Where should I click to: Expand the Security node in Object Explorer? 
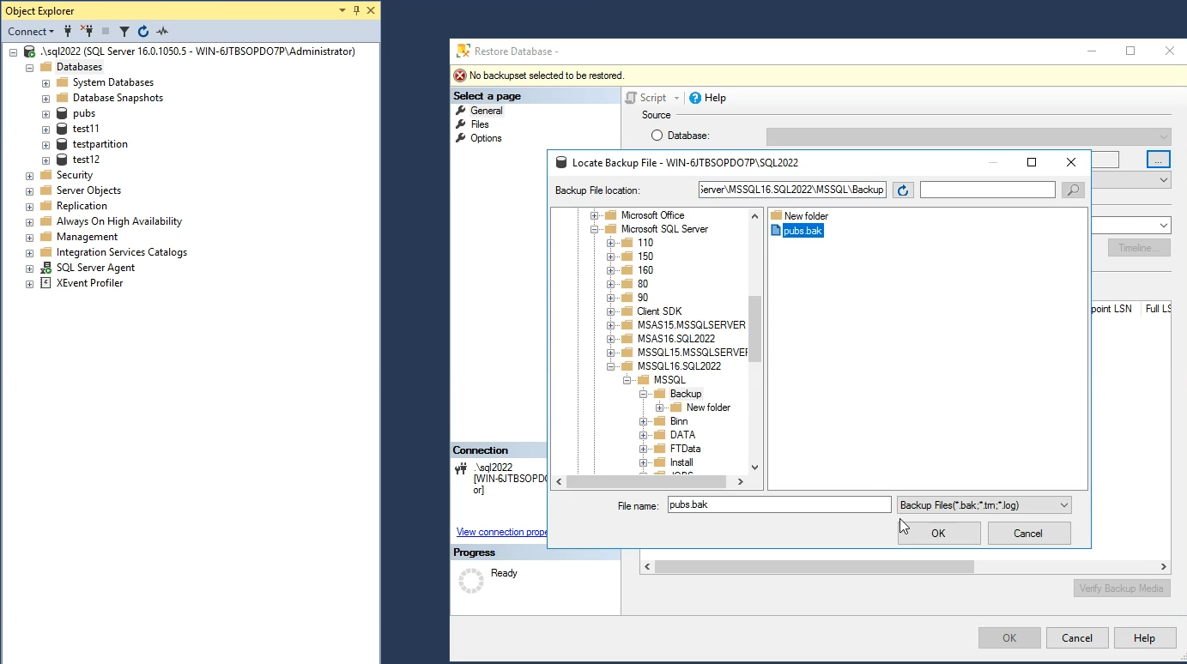[29, 176]
